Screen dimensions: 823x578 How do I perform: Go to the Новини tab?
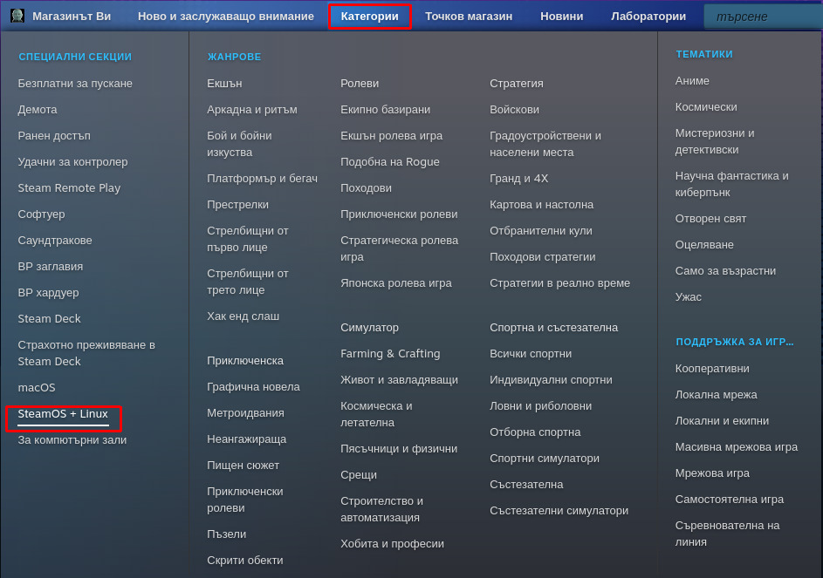coord(562,17)
